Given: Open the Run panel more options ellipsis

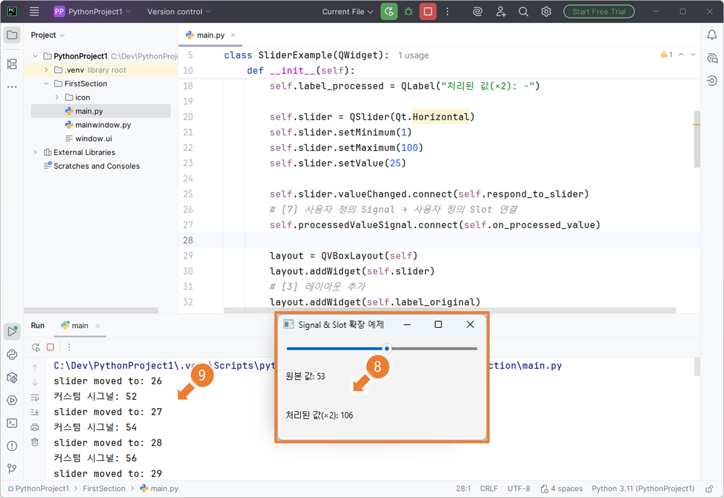Looking at the screenshot, I should pyautogui.click(x=69, y=347).
